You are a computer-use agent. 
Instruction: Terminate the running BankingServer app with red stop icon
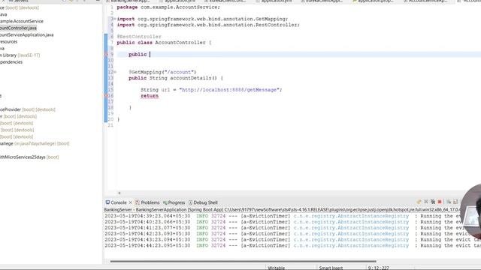440,202
